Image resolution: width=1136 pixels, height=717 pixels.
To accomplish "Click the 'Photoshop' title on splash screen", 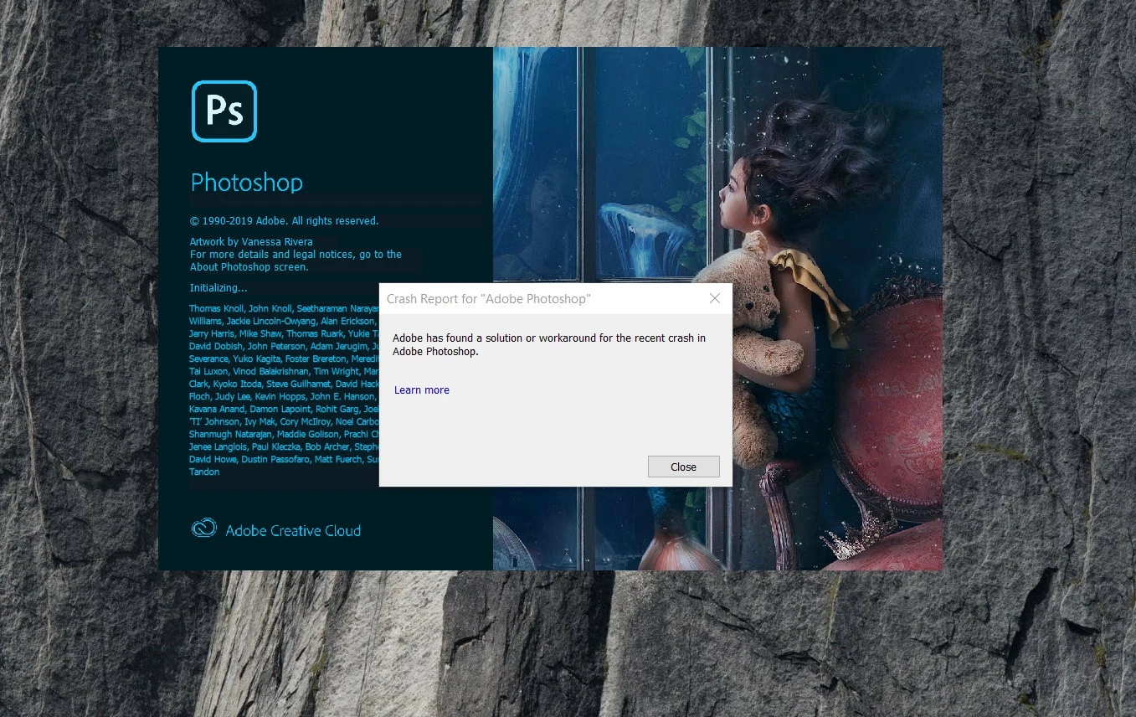I will (x=247, y=183).
